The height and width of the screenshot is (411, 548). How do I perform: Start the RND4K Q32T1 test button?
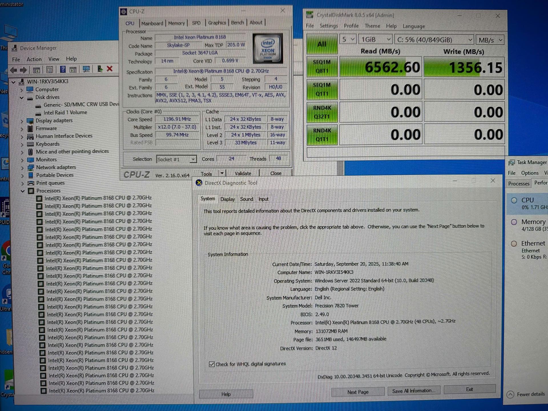322,112
